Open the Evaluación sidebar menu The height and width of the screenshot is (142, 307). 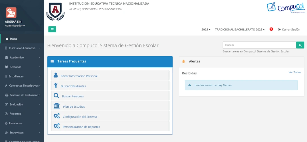coord(22,105)
